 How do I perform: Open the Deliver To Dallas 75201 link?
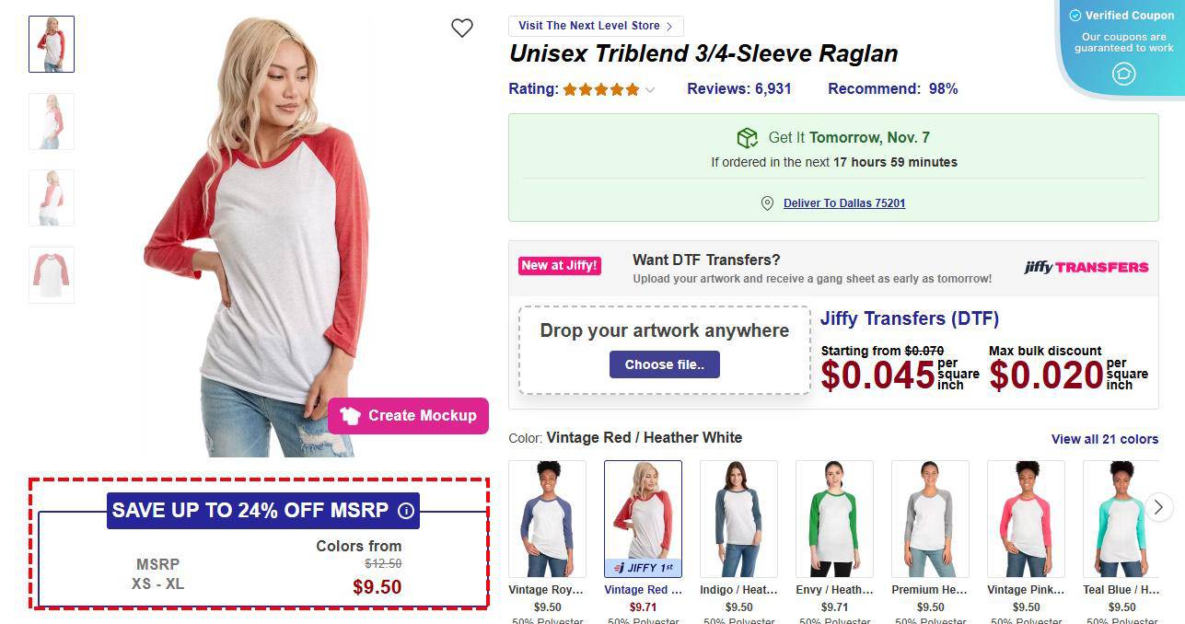coord(843,202)
